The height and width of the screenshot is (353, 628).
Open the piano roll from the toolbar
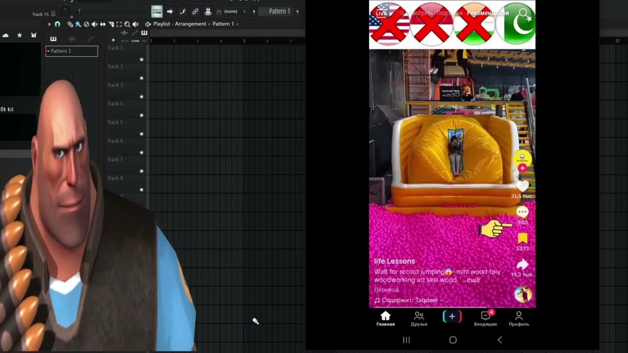point(157,11)
